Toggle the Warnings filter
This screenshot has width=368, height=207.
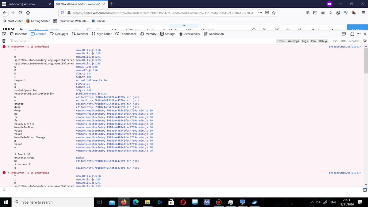point(293,41)
